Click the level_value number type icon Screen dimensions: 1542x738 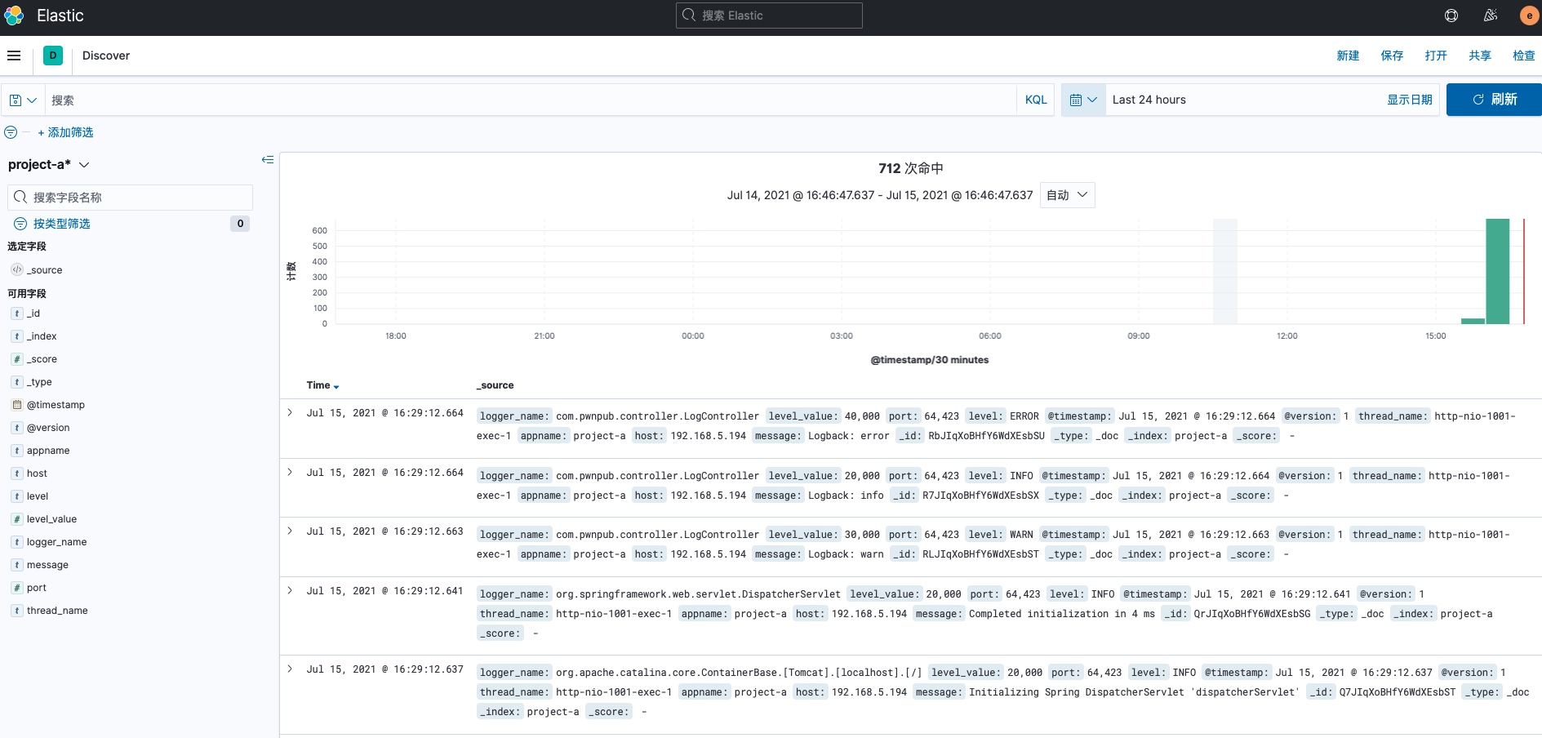[17, 519]
